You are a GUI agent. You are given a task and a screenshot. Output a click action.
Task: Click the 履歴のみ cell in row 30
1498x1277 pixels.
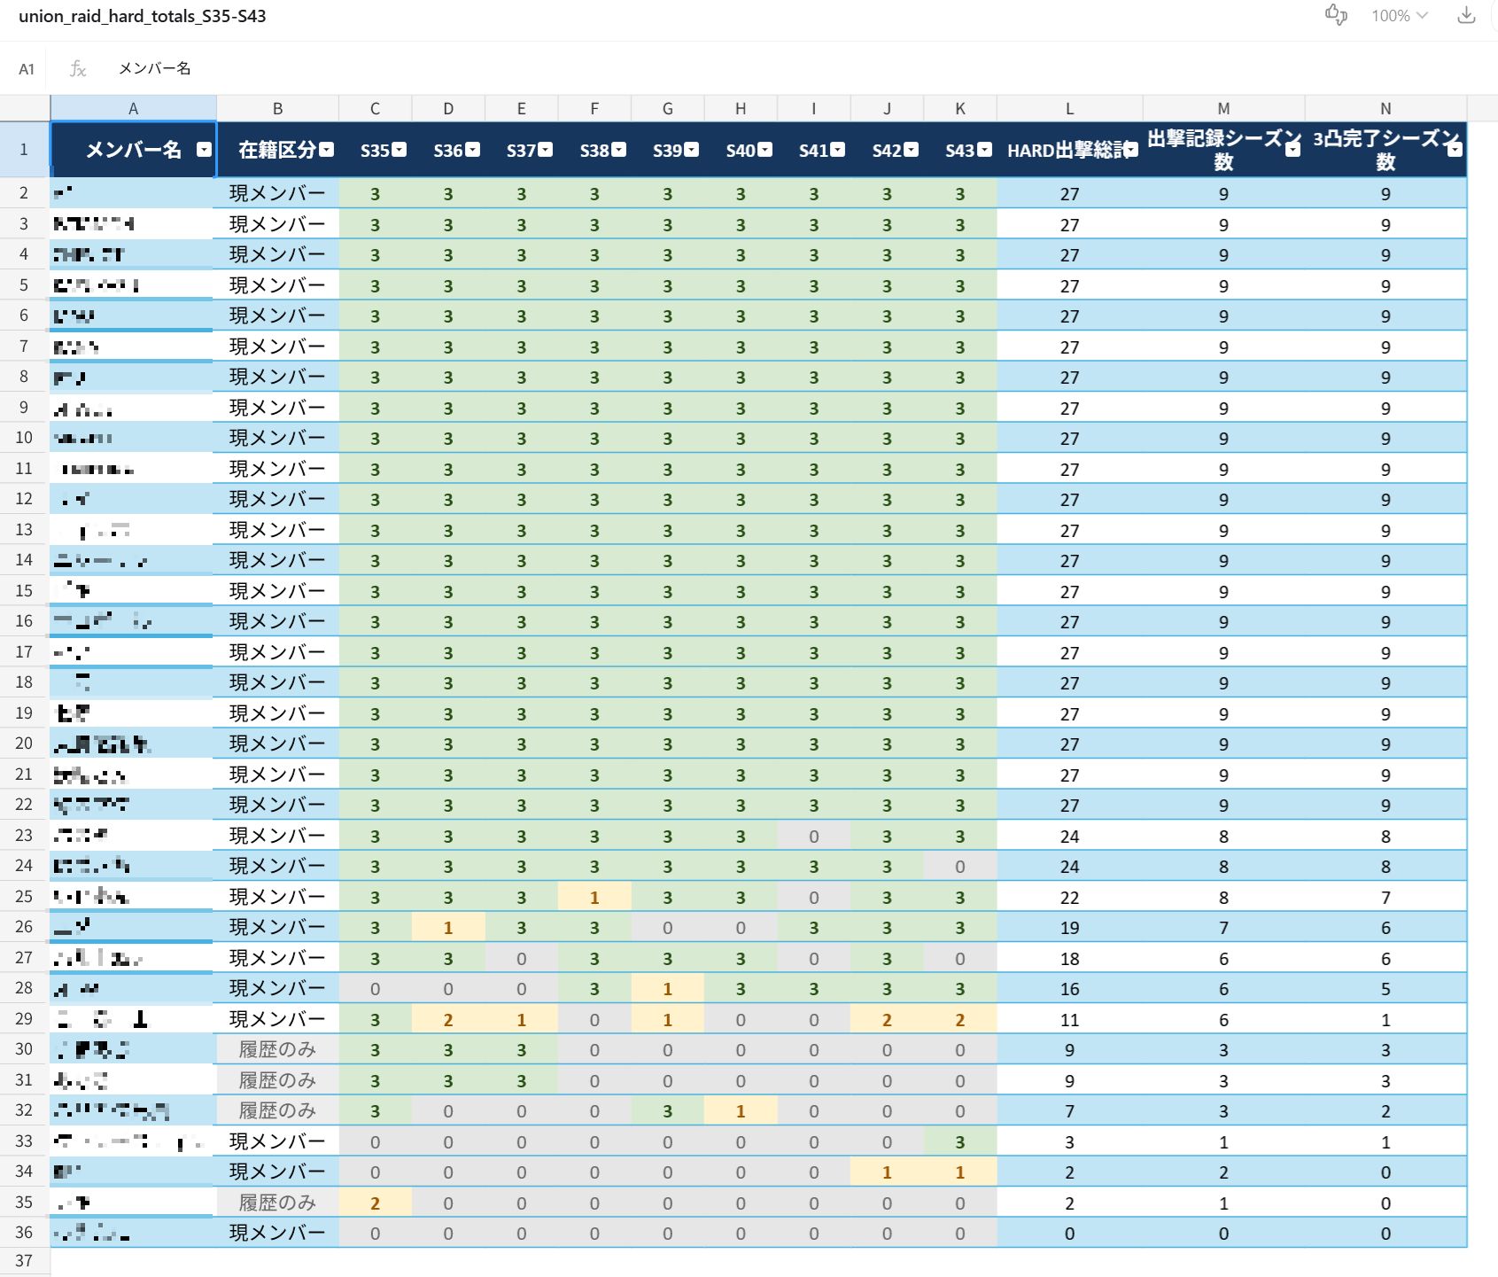pyautogui.click(x=277, y=1049)
